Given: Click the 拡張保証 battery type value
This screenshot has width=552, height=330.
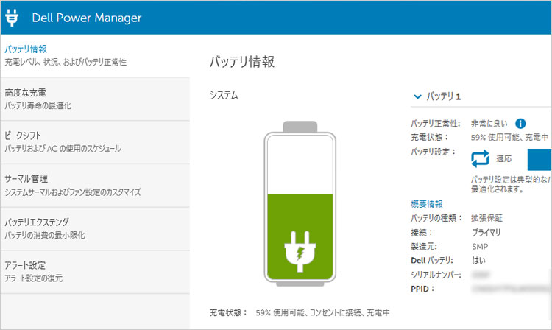Looking at the screenshot, I should (487, 218).
